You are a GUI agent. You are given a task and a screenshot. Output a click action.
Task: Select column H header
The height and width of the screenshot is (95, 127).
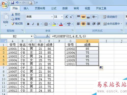87,41
